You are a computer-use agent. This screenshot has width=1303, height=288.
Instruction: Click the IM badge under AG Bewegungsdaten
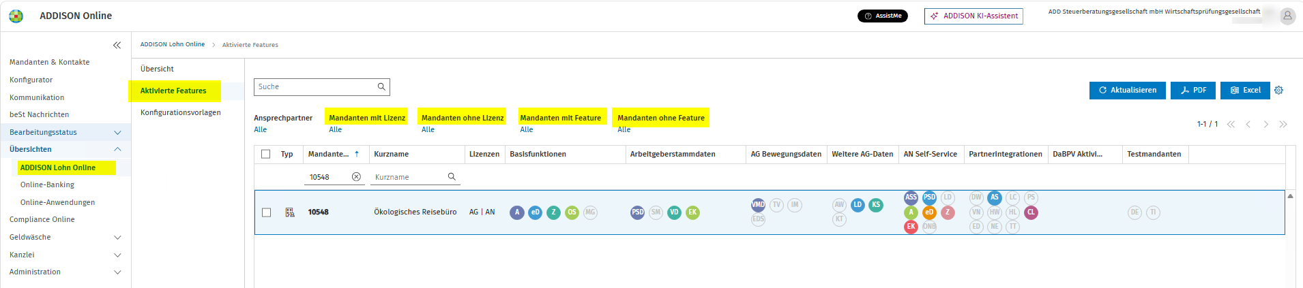(795, 204)
